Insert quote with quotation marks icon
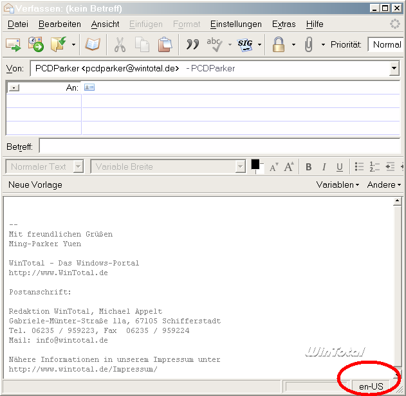 click(192, 44)
